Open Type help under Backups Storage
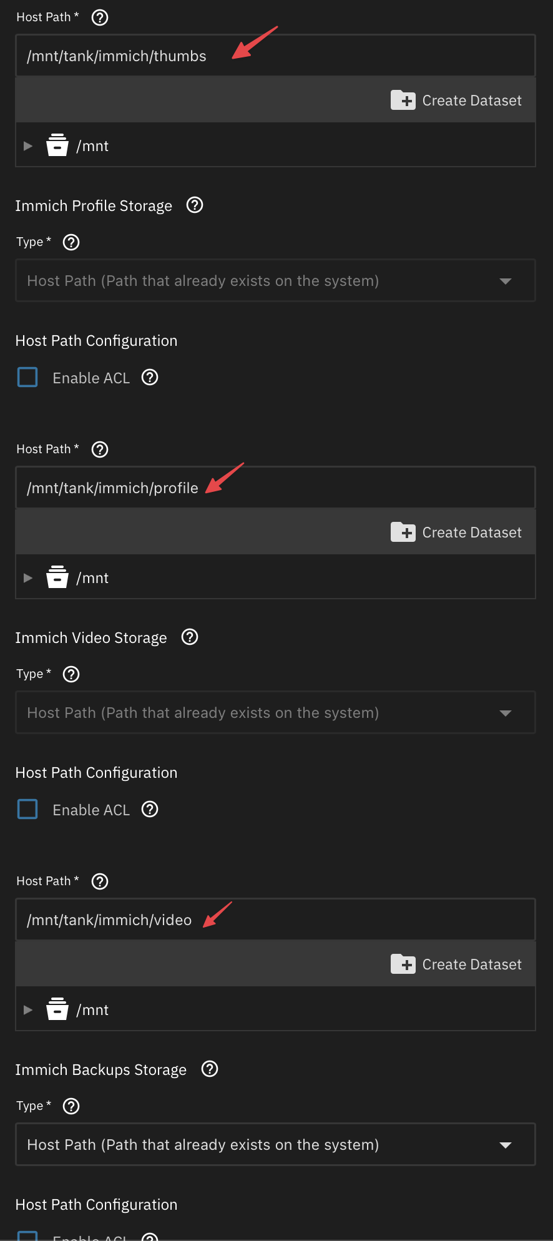This screenshot has width=553, height=1241. (x=72, y=1106)
